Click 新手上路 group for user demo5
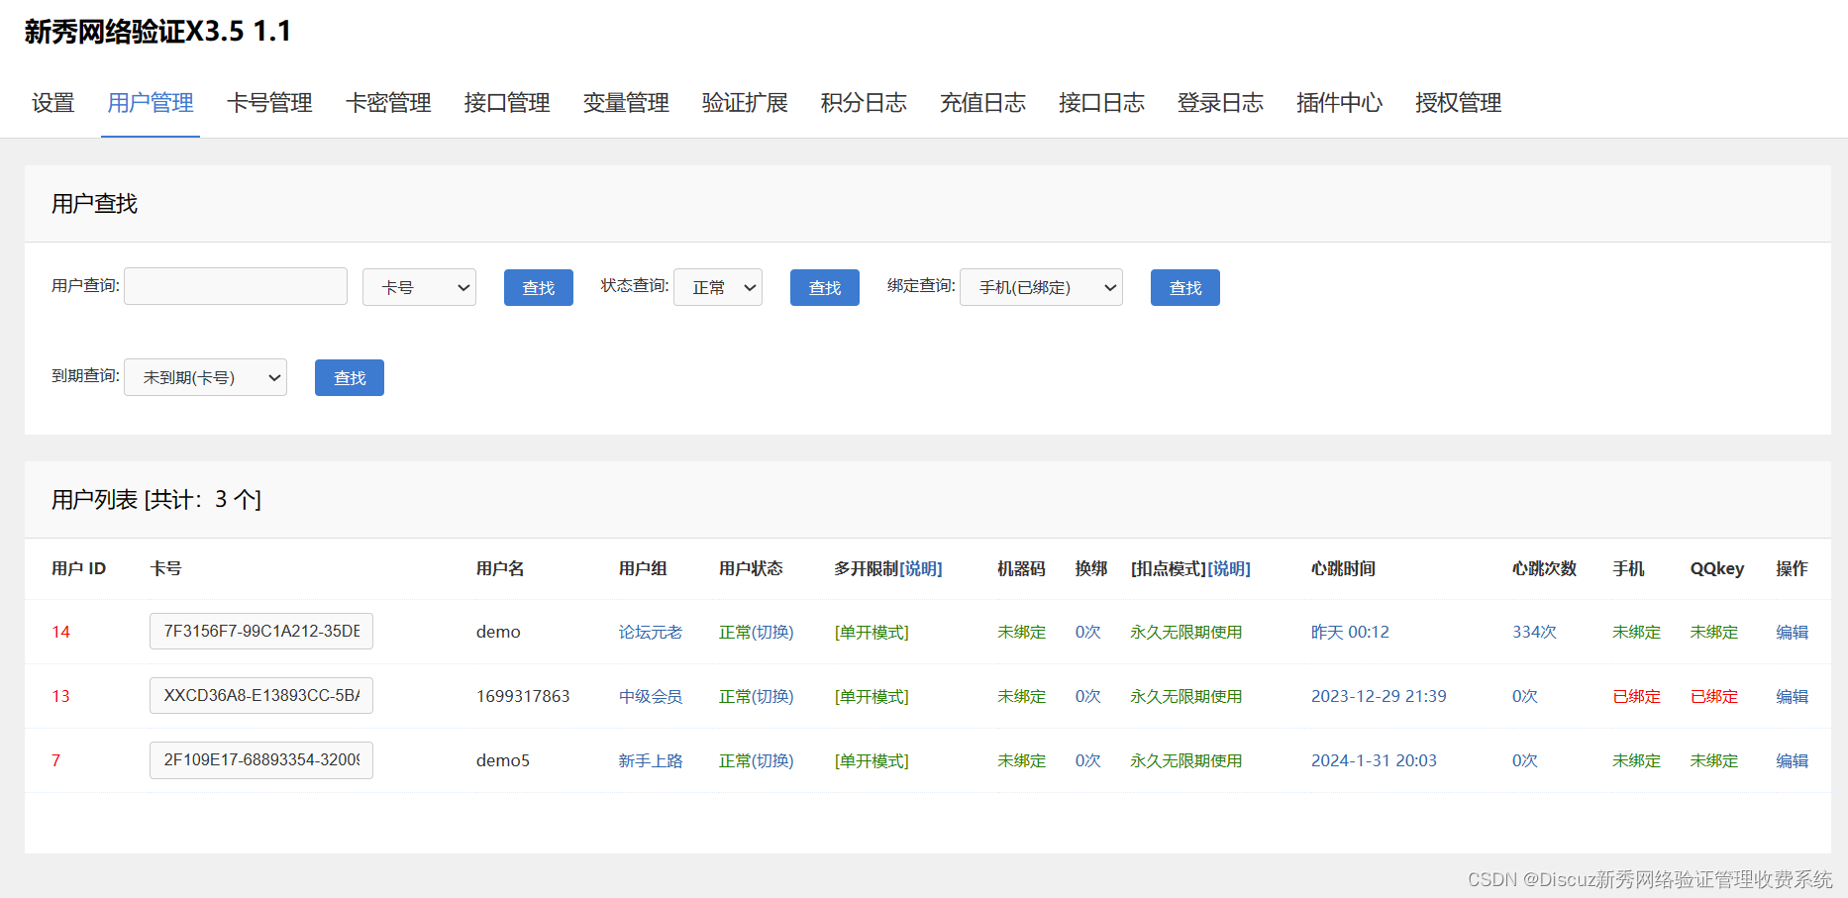 click(x=651, y=760)
